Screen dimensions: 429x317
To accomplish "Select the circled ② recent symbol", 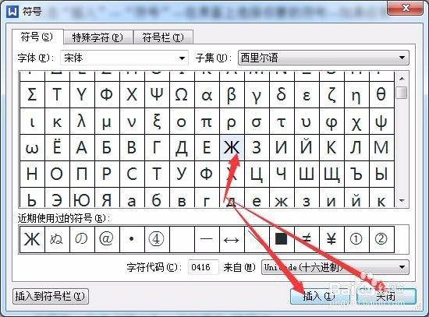I will [x=381, y=239].
